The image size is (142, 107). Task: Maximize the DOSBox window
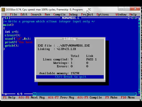[127, 9]
